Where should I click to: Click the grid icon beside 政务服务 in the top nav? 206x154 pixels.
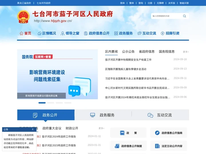pos(116,33)
